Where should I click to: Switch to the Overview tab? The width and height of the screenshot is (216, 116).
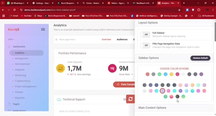(106, 39)
